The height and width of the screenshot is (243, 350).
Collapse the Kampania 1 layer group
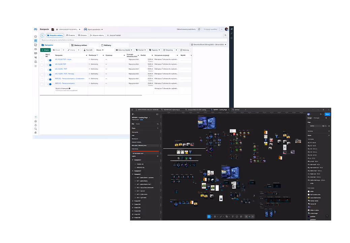pyautogui.click(x=133, y=174)
